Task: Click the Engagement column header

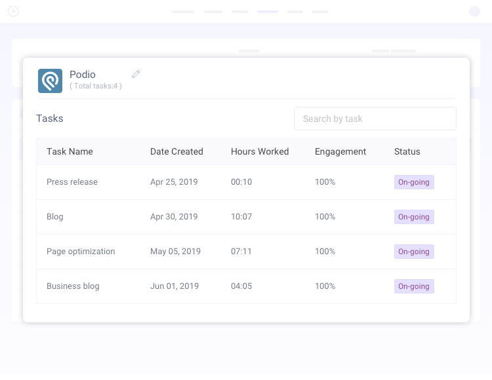Action: pos(340,151)
